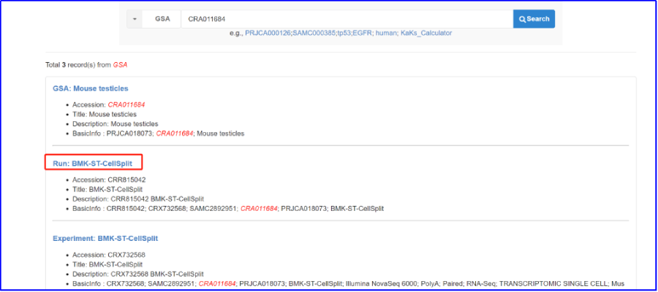The height and width of the screenshot is (292, 658).
Task: Click CRA011684 in the Run record BasicInfo
Action: click(x=259, y=208)
